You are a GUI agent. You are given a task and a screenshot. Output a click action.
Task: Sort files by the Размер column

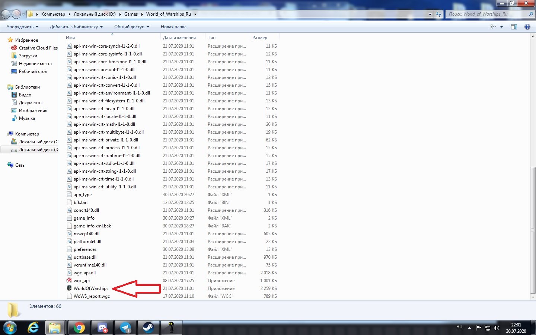point(259,38)
